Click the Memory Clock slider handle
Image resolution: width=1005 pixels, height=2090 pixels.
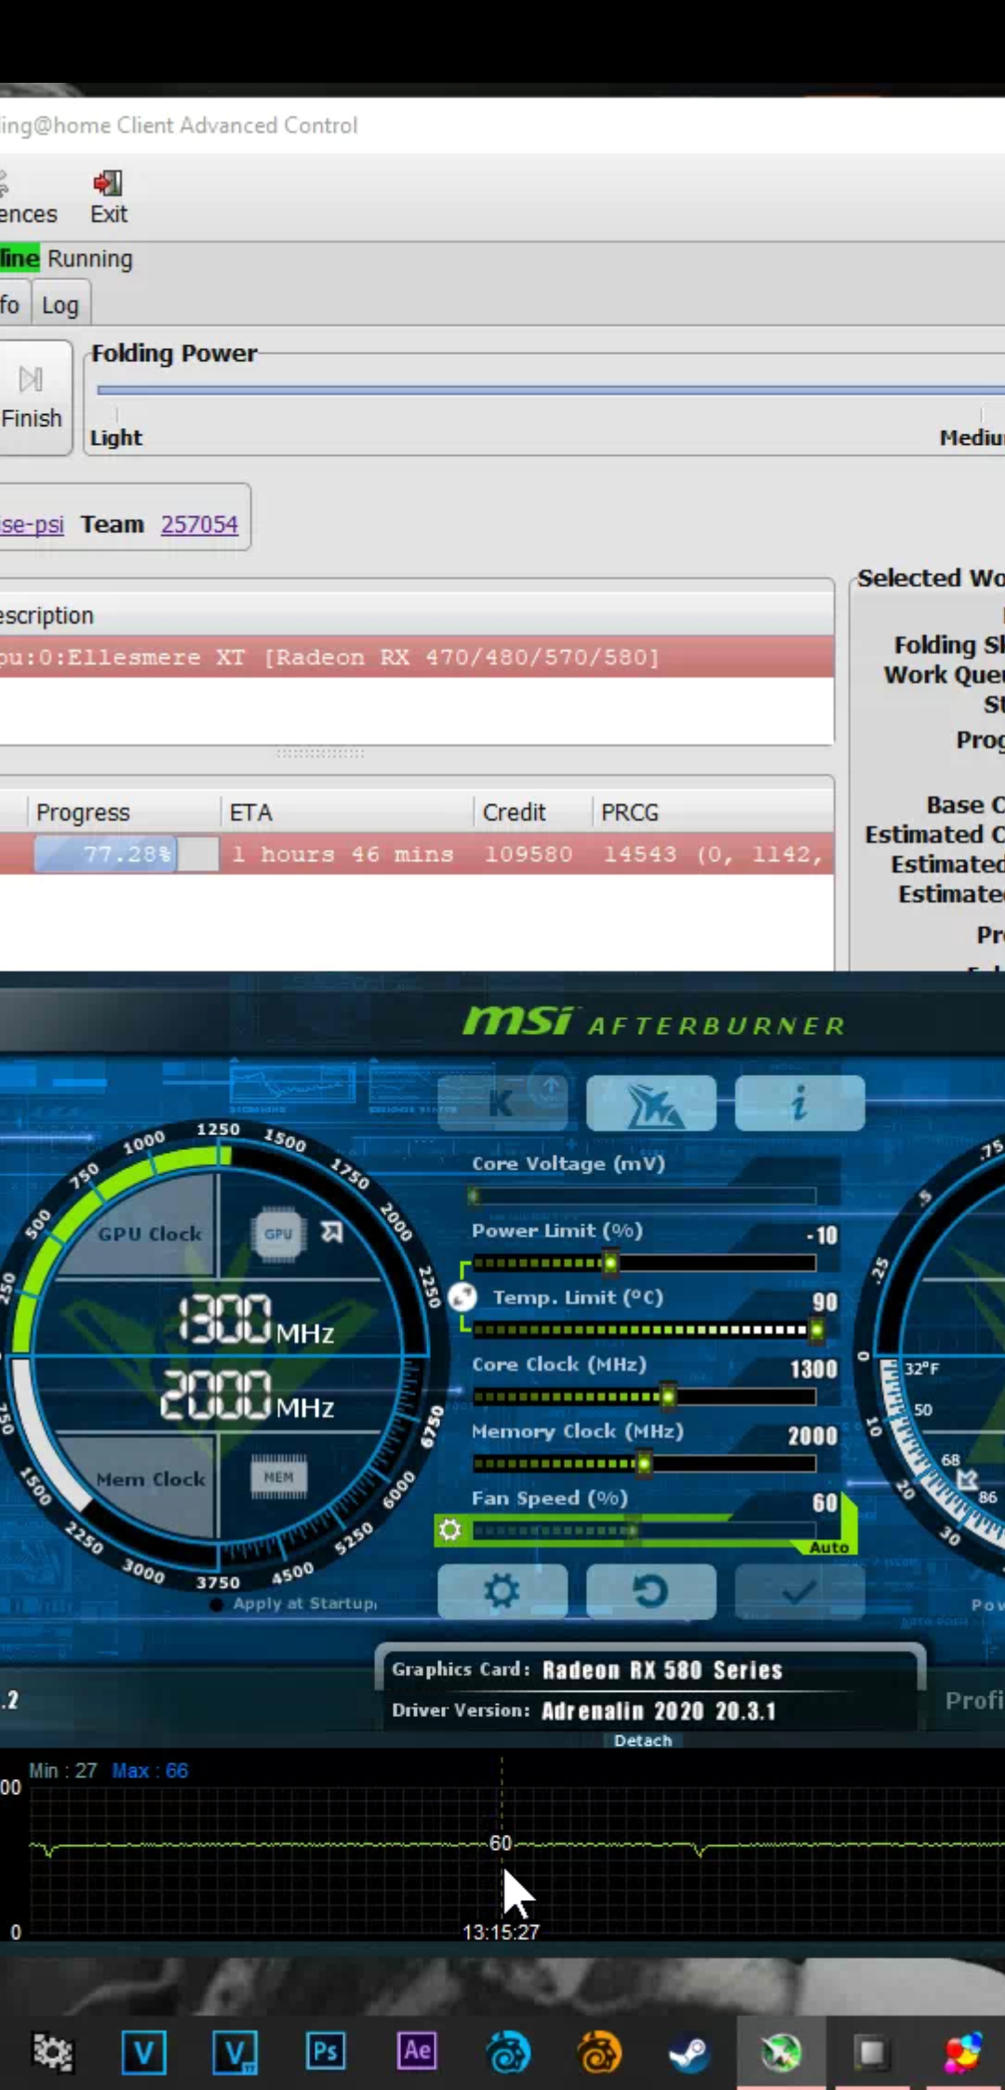coord(644,1464)
